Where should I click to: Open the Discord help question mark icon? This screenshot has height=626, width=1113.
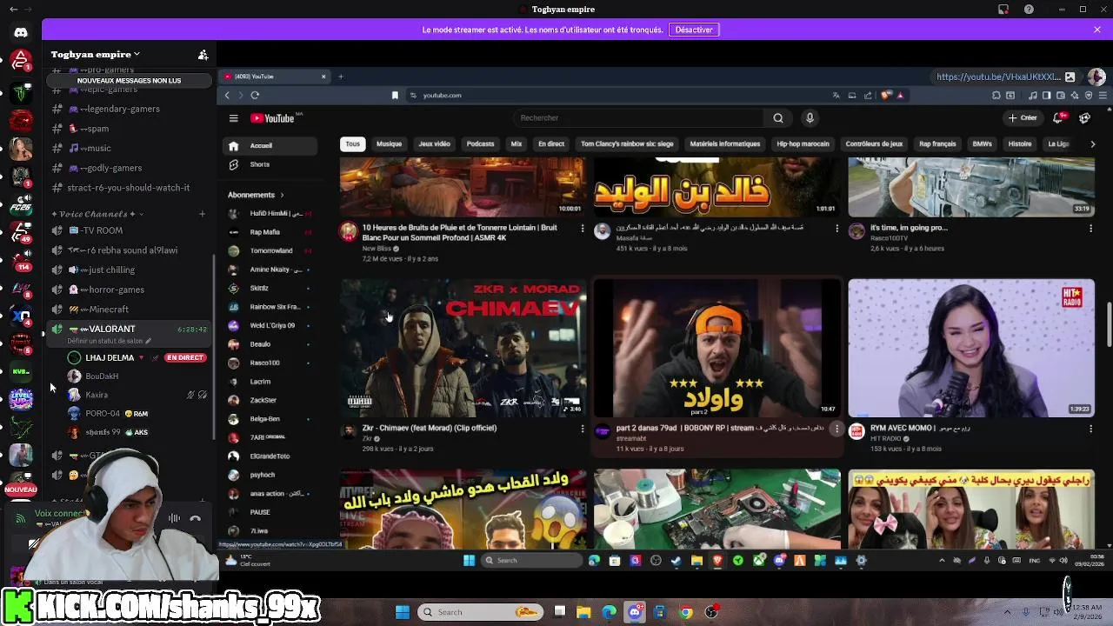(x=1029, y=10)
